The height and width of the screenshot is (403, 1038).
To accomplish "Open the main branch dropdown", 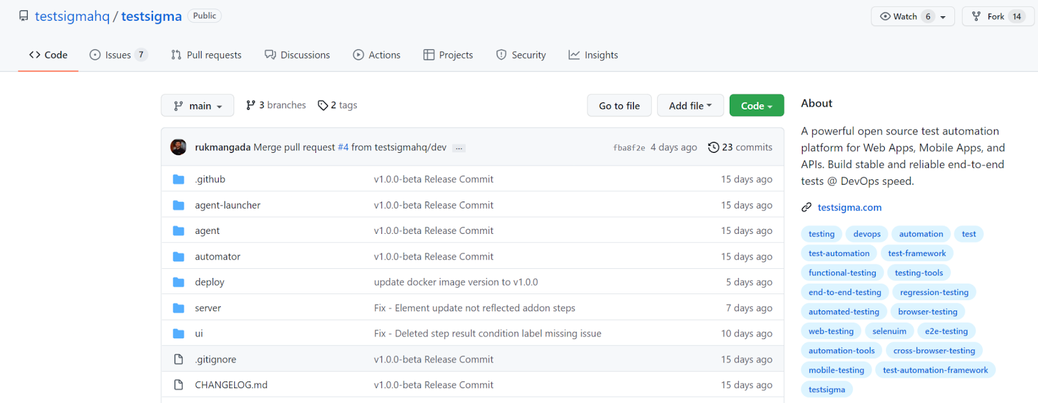I will 197,106.
